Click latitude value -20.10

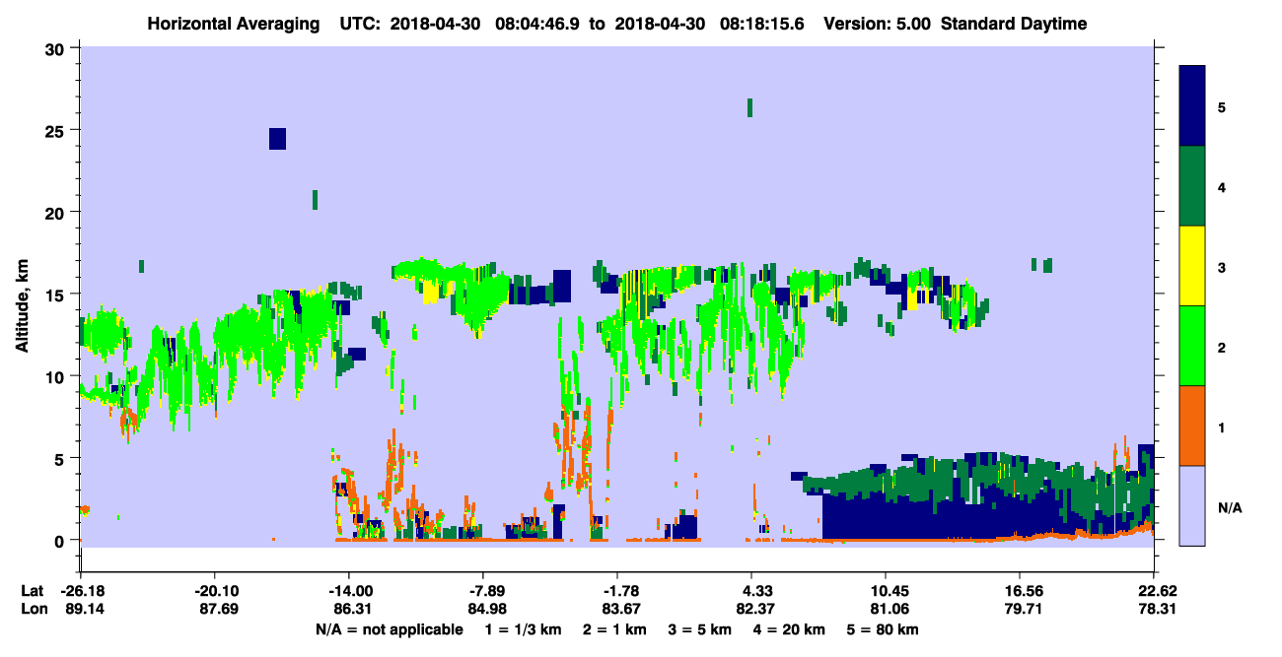pyautogui.click(x=214, y=591)
